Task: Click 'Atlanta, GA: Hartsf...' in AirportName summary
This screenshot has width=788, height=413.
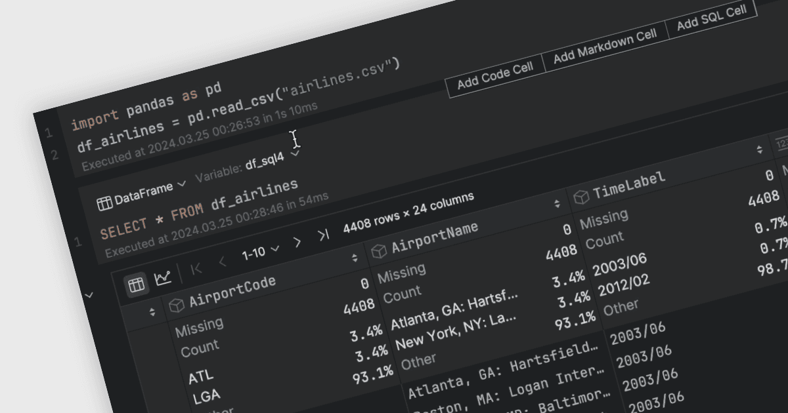Action: point(454,311)
